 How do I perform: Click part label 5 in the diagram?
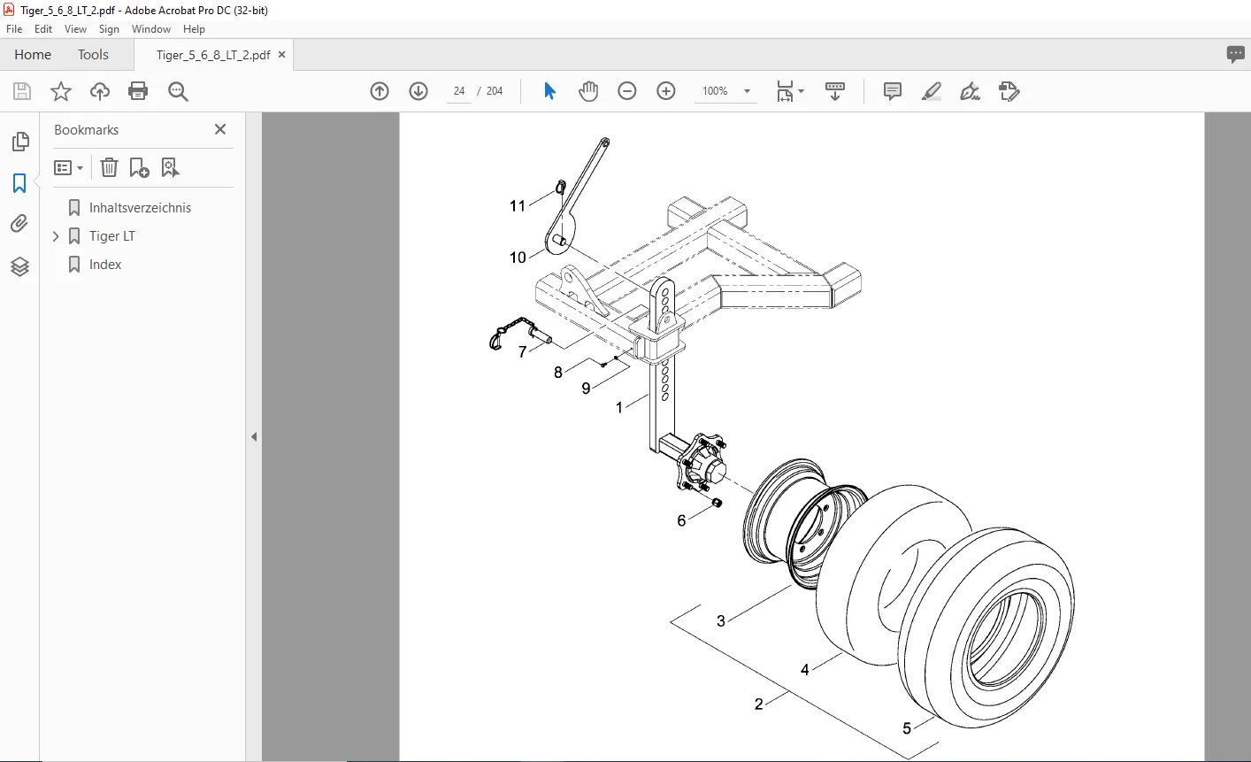tap(907, 728)
